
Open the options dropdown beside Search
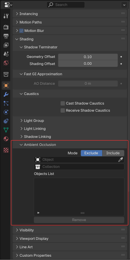pyautogui.click(x=124, y=5)
